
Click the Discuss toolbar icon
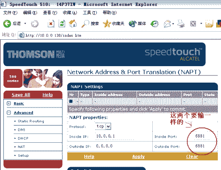(209, 24)
